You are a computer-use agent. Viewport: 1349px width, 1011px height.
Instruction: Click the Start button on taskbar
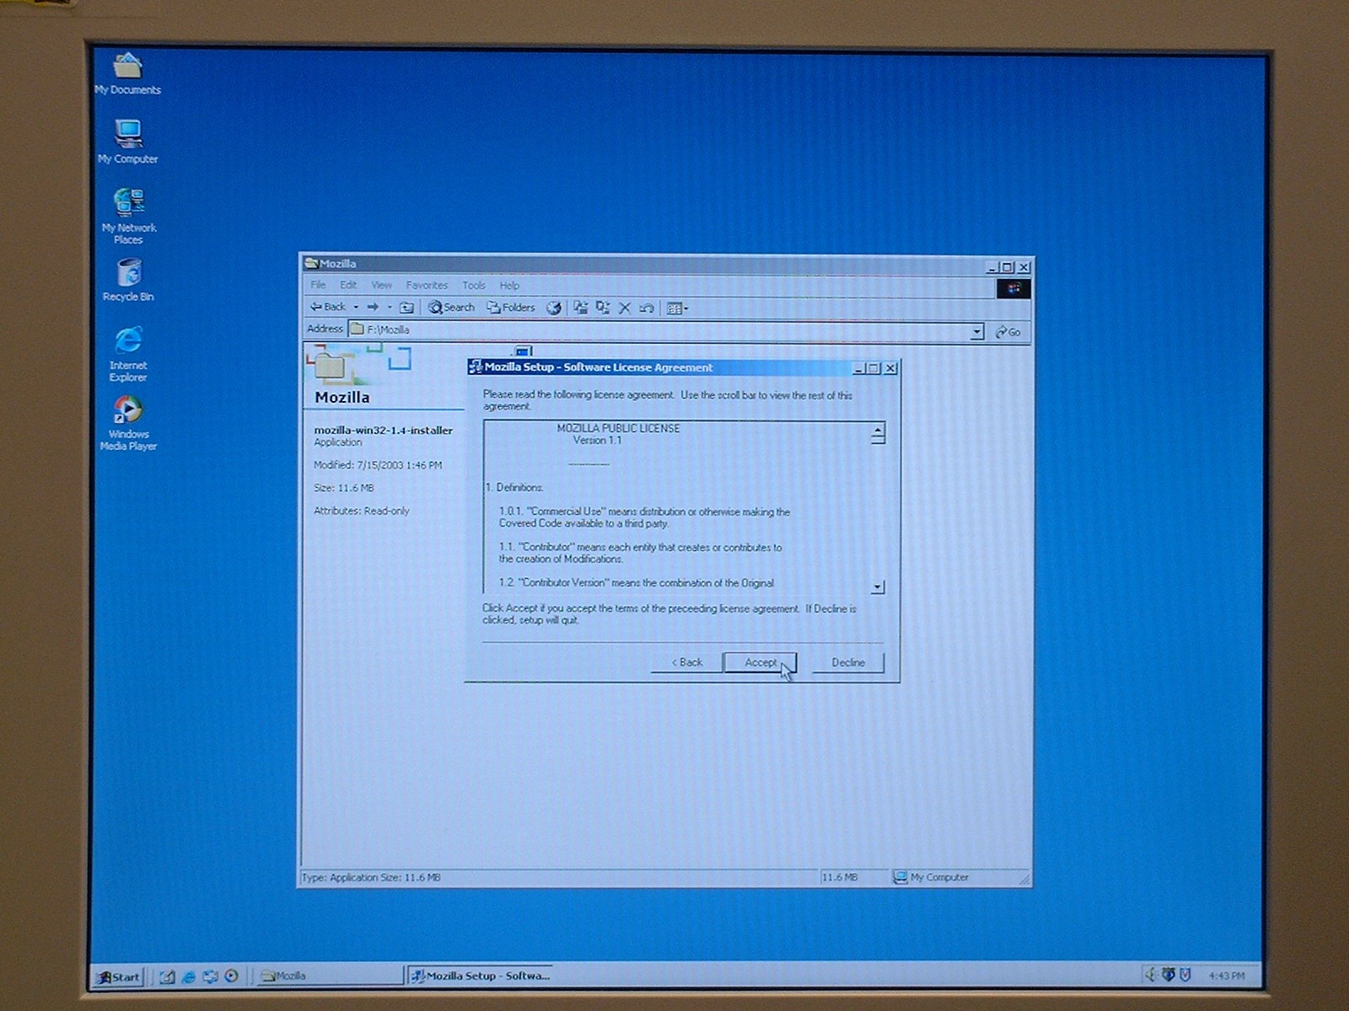coord(118,976)
